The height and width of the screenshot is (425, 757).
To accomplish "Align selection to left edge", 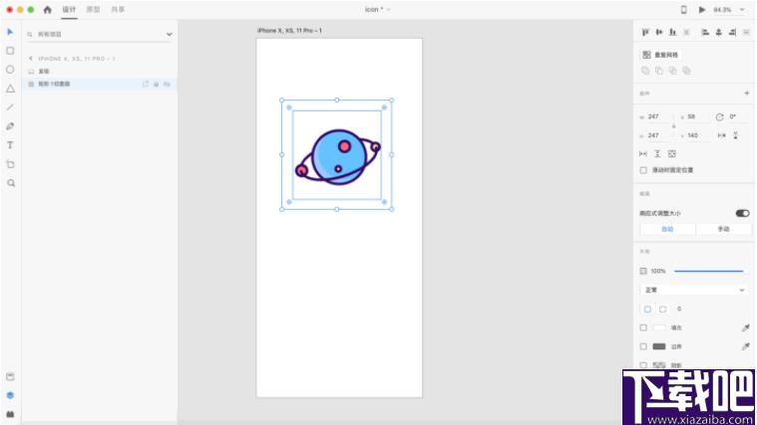I will point(705,32).
